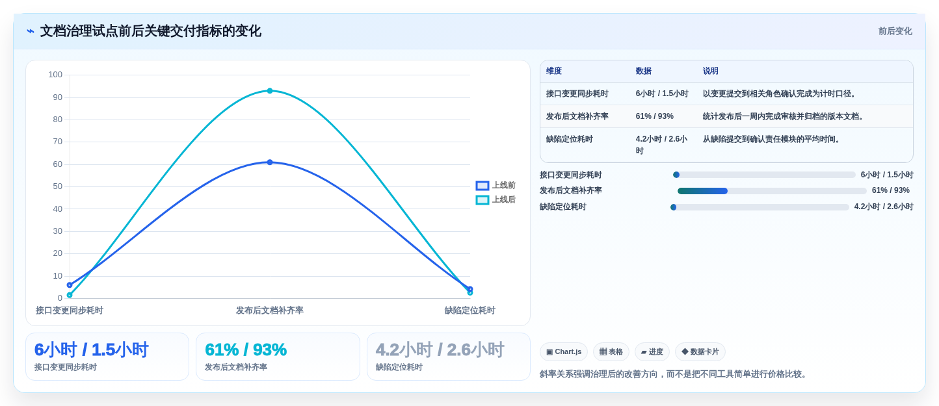Click the lightning icon beside the title
Viewport: 939px width, 406px height.
click(31, 31)
